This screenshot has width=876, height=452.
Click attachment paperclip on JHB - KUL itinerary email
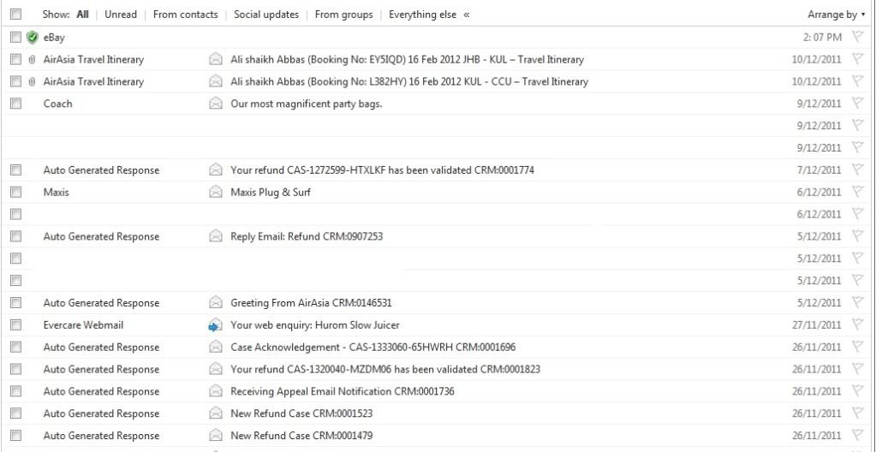[30, 60]
